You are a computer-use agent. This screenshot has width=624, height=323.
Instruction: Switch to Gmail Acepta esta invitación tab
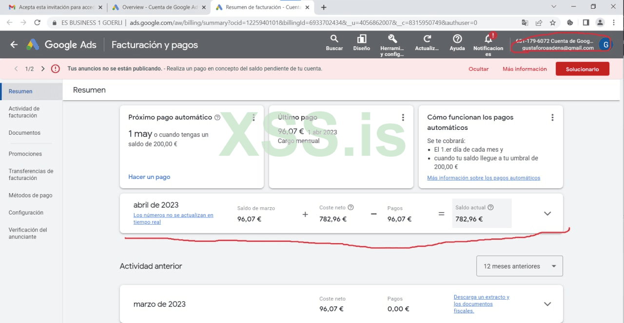coord(56,7)
